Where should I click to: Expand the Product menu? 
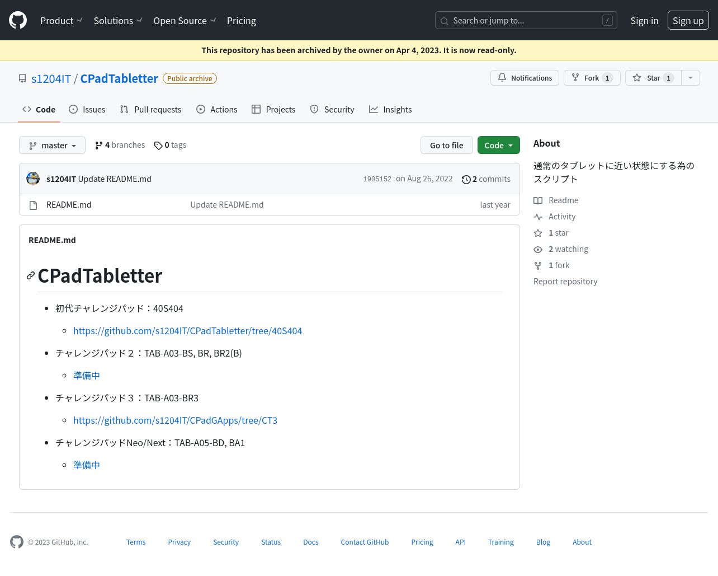pyautogui.click(x=61, y=21)
